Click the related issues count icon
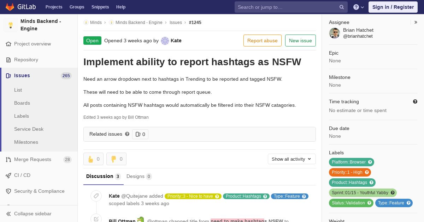424x222 pixels. pos(138,134)
